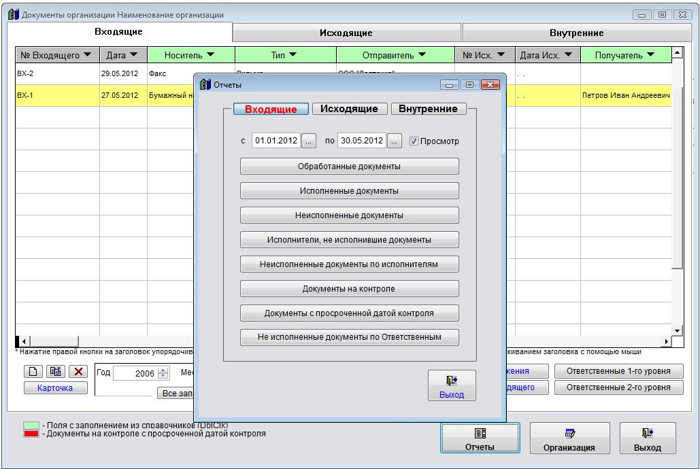Select Исходящие tab in Отчеты dialog
Viewport: 700px width, 469px height.
[x=350, y=109]
